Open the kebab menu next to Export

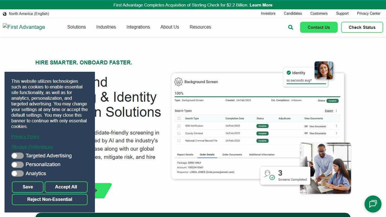click(336, 111)
